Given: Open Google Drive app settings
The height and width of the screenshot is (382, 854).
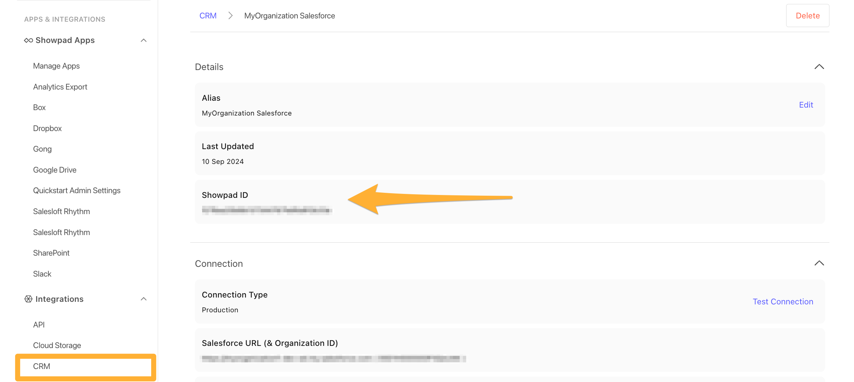Looking at the screenshot, I should tap(55, 170).
